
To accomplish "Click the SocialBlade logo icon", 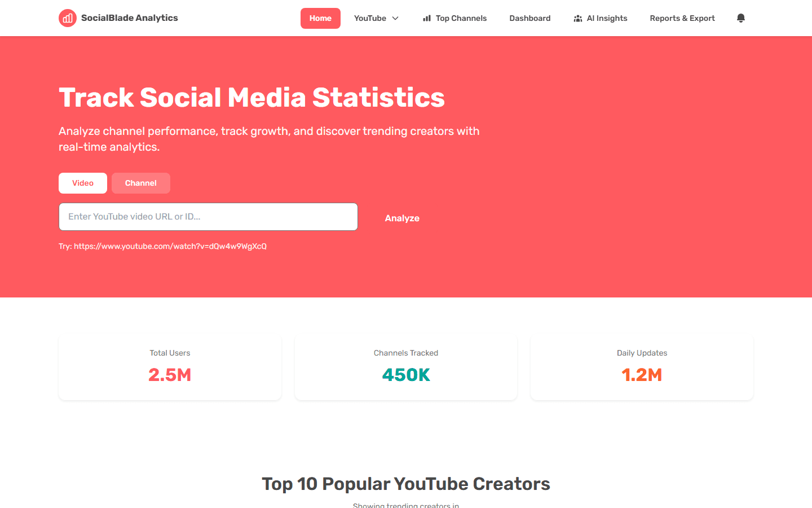I will tap(67, 17).
